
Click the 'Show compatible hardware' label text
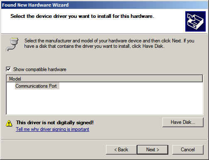pyautogui.click(x=40, y=69)
